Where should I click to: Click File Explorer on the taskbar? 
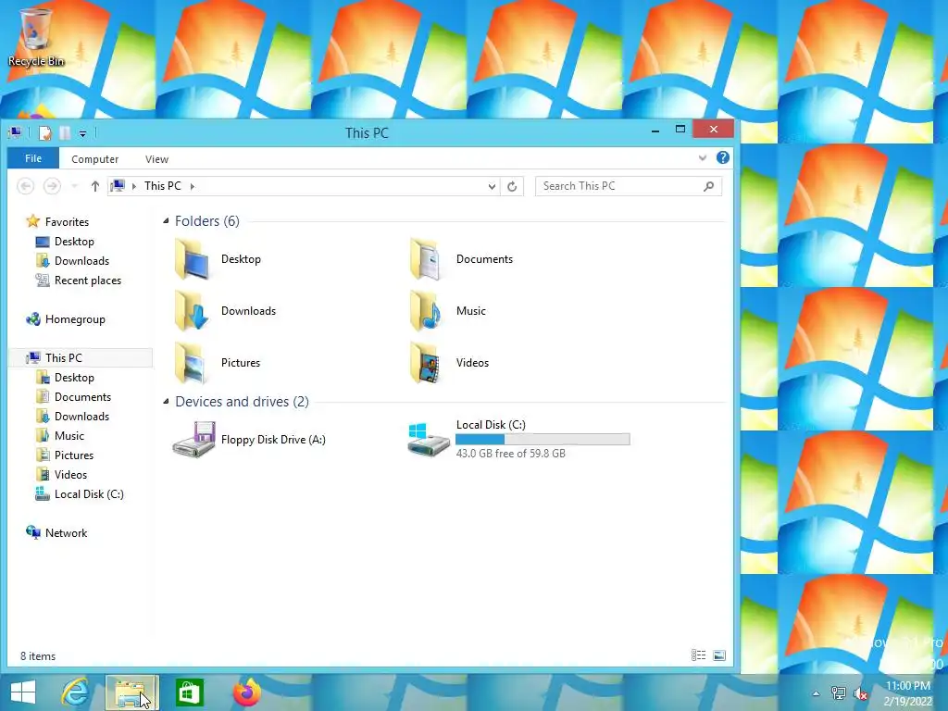131,692
